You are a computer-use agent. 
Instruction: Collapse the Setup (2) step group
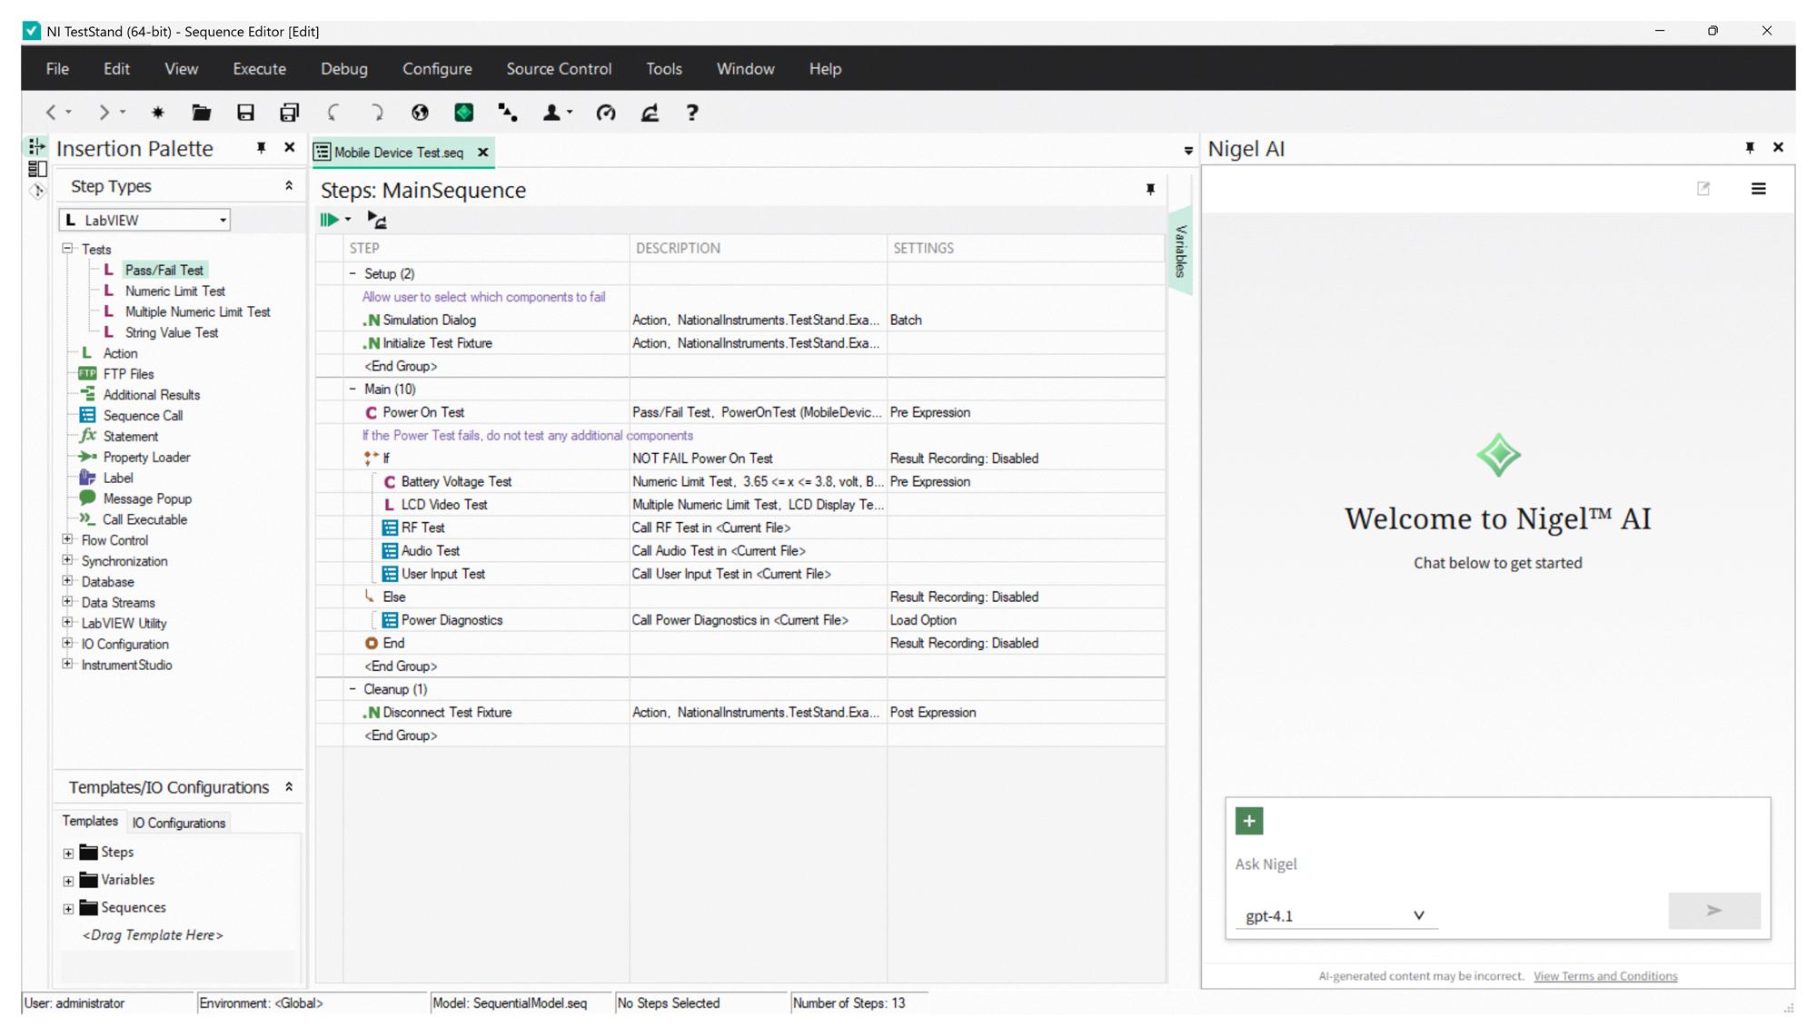(353, 273)
